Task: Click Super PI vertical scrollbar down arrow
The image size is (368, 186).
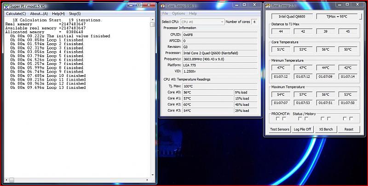Action: coord(153,175)
